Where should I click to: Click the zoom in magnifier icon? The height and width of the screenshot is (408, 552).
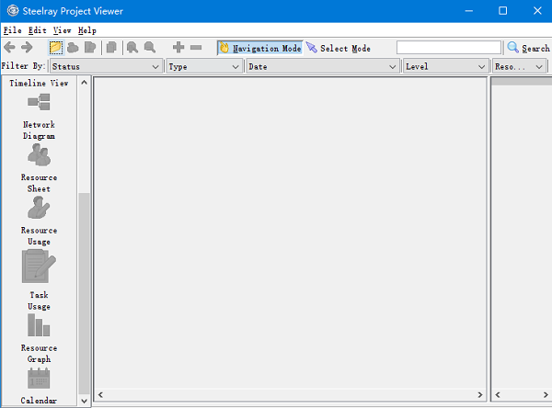(x=132, y=48)
